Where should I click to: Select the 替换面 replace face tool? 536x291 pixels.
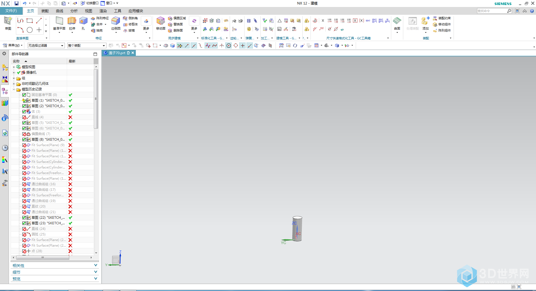(x=175, y=24)
